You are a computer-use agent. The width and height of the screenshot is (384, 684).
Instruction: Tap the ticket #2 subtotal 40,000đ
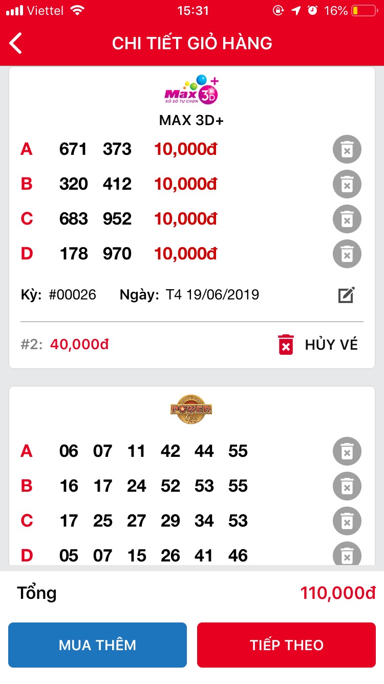pyautogui.click(x=79, y=345)
